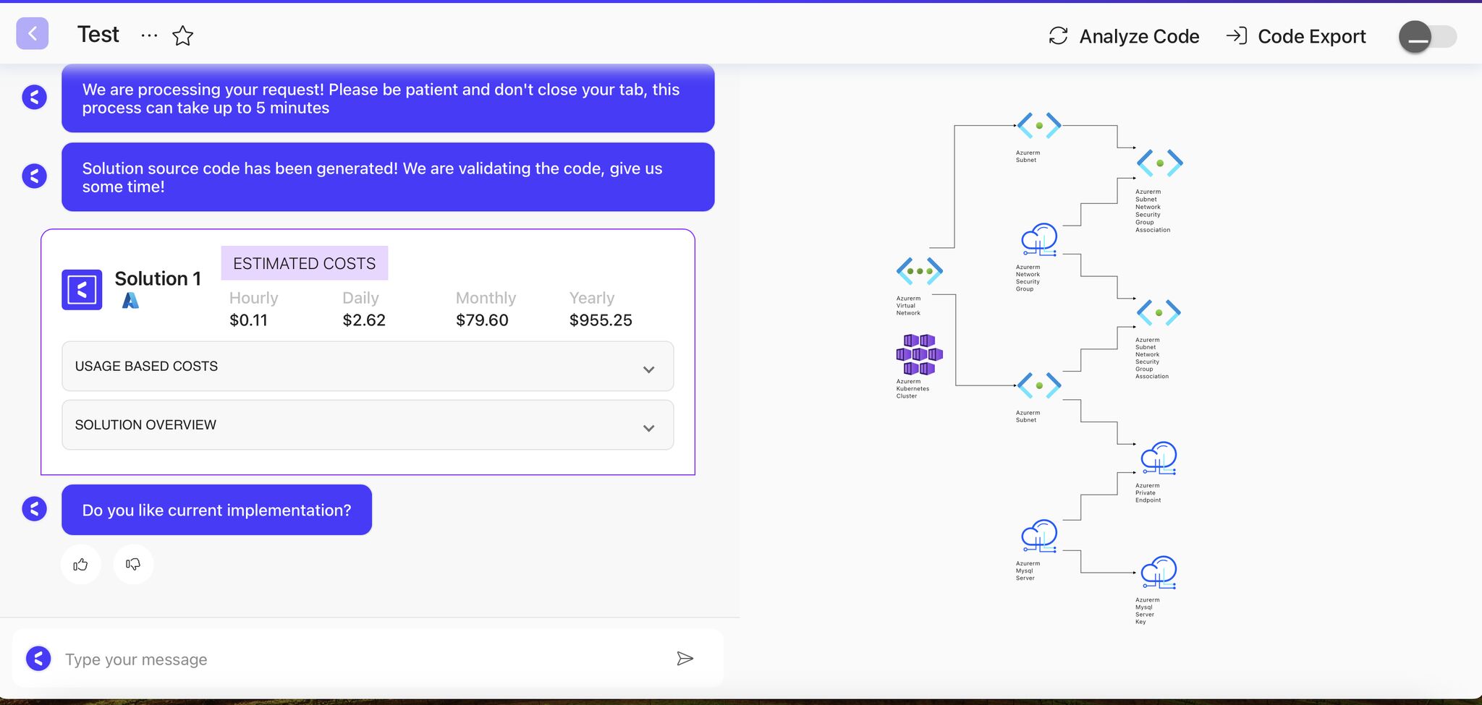Click the Azurerm Mysql Server icon
Image resolution: width=1482 pixels, height=705 pixels.
(1039, 536)
